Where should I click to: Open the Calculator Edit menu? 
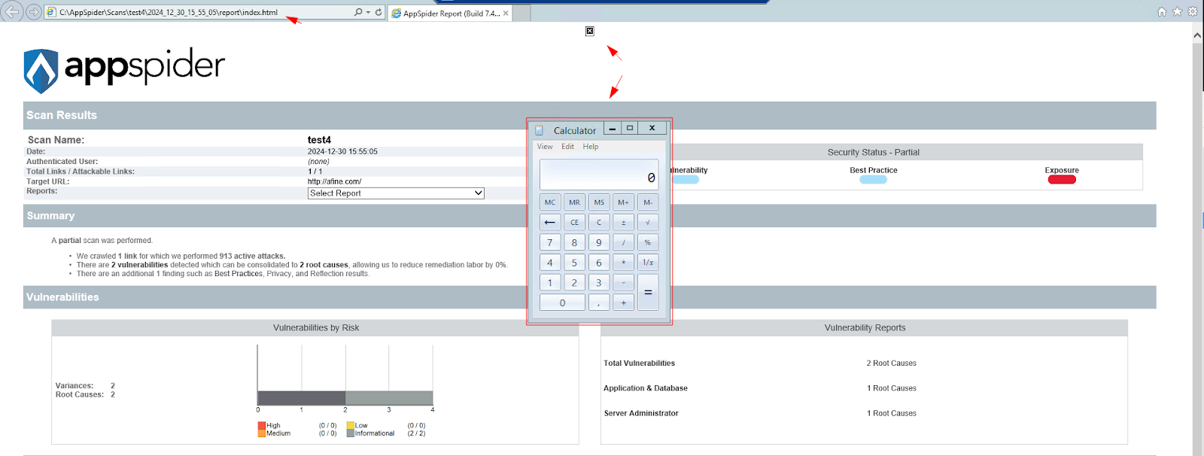click(x=567, y=147)
